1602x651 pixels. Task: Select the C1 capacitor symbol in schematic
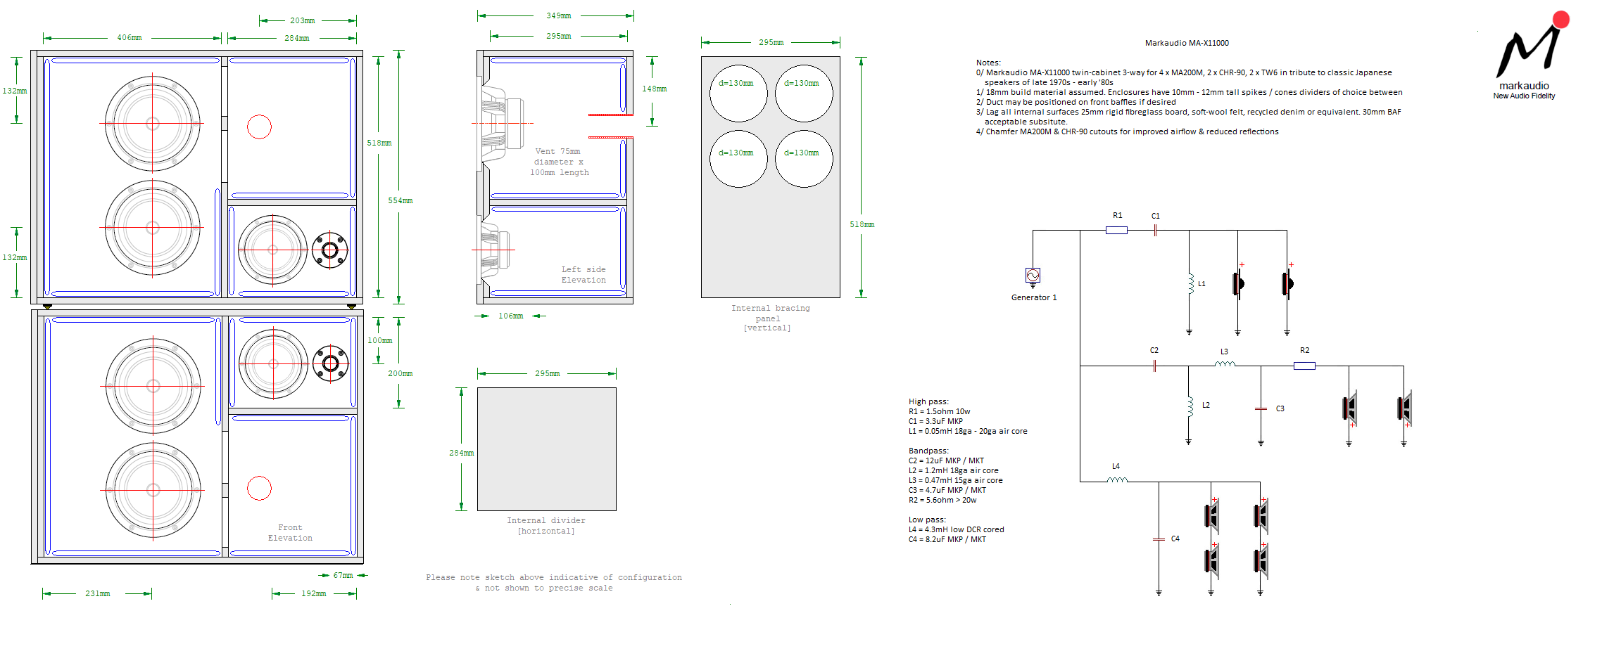[1155, 230]
